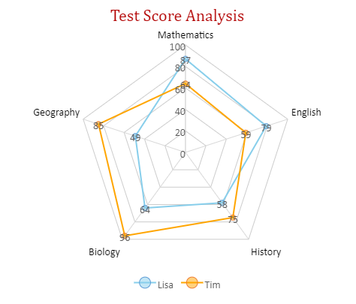This screenshot has height=304, width=356.
Task: Click the History axis label
Action: click(266, 252)
